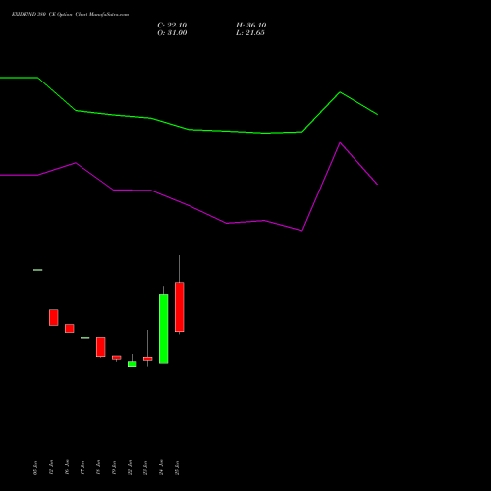The image size is (491, 491).
Task: Select the small green candle above 22 Jan
Action: coord(132,364)
